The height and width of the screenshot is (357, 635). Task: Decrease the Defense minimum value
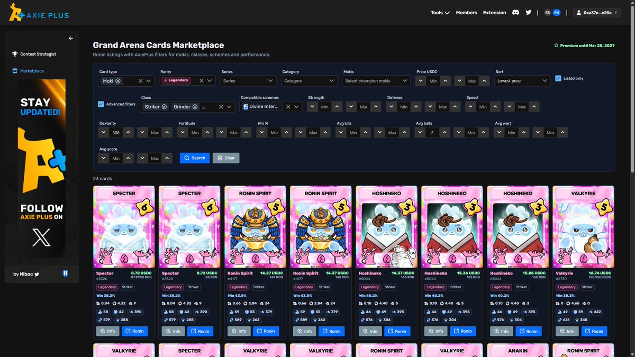tap(392, 107)
